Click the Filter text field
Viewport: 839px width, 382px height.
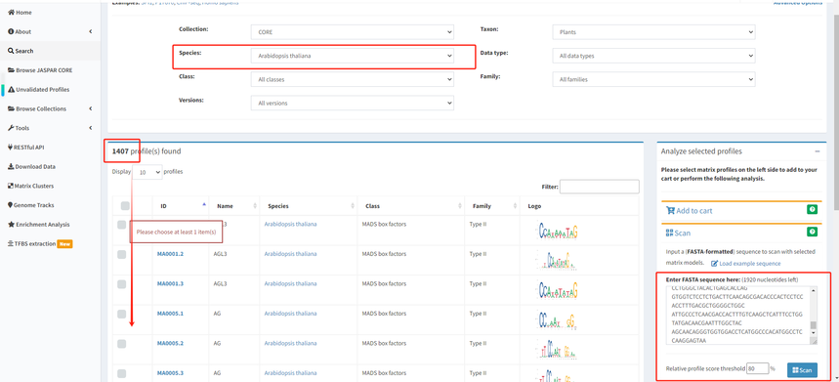[x=600, y=187]
